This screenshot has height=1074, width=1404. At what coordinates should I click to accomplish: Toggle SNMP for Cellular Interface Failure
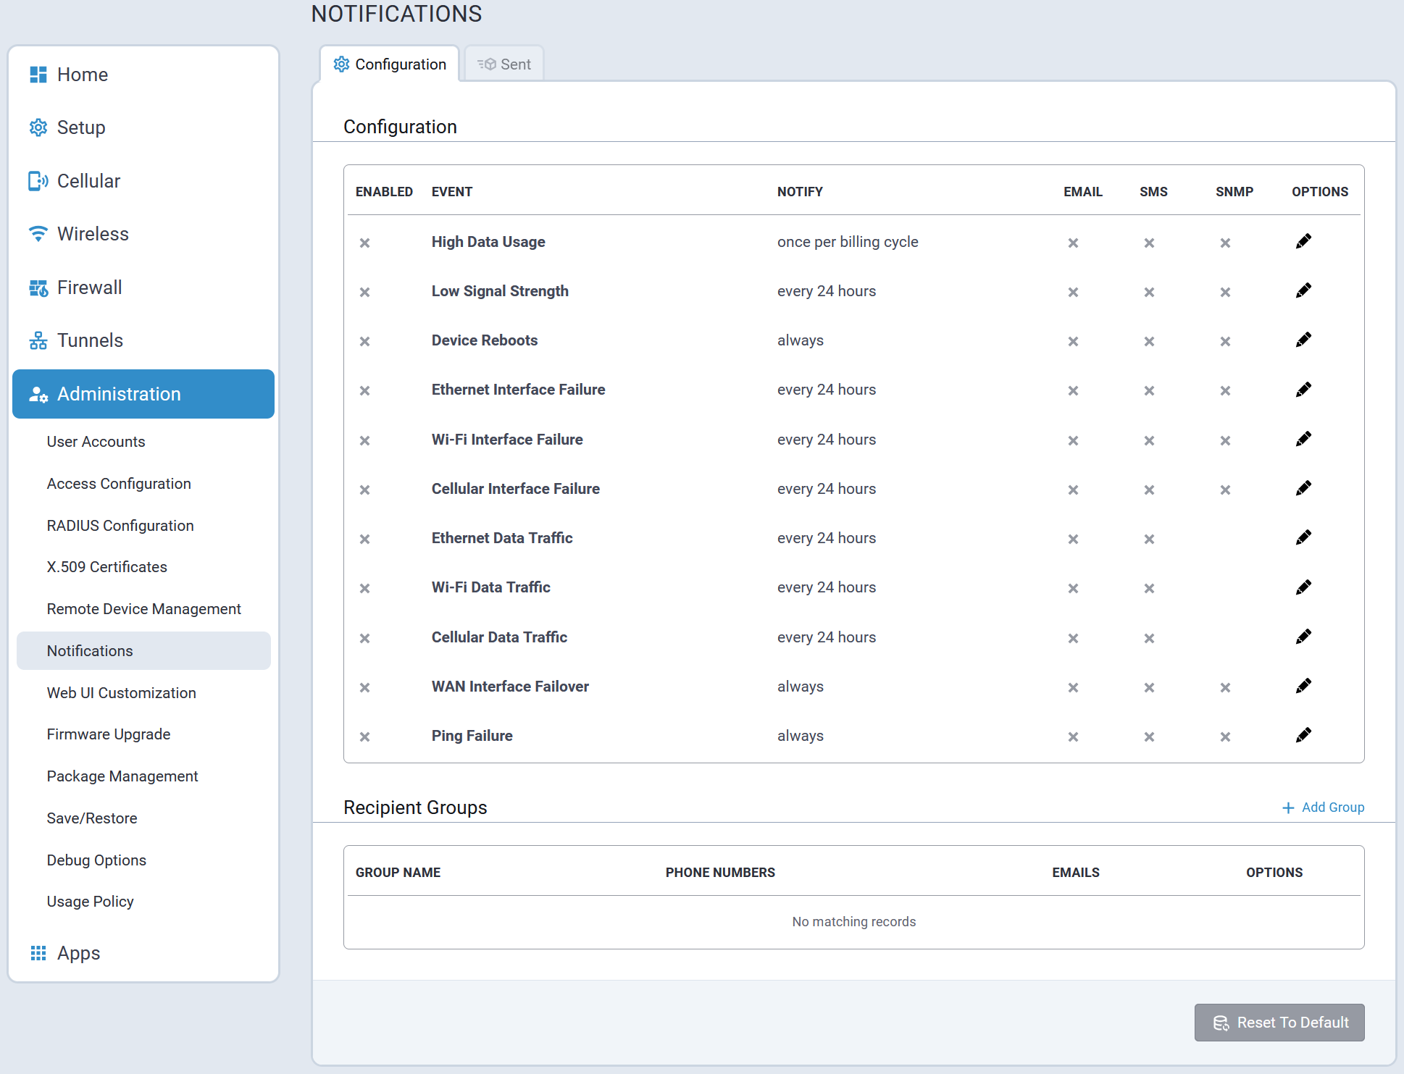(x=1225, y=490)
